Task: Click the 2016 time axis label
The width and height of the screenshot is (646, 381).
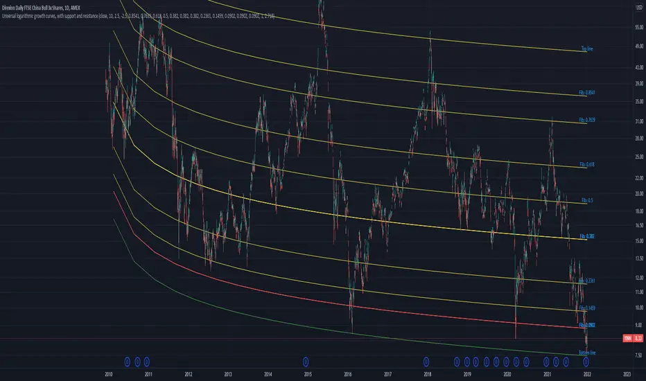Action: click(348, 374)
